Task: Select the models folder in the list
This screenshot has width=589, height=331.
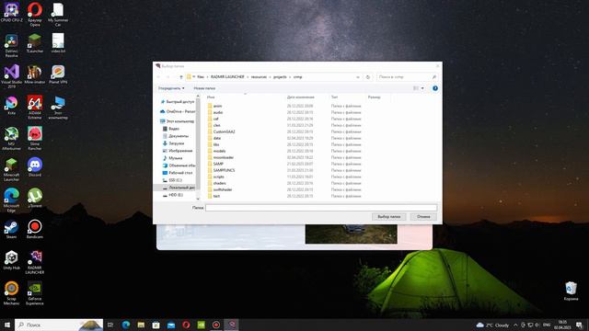Action: 216,151
